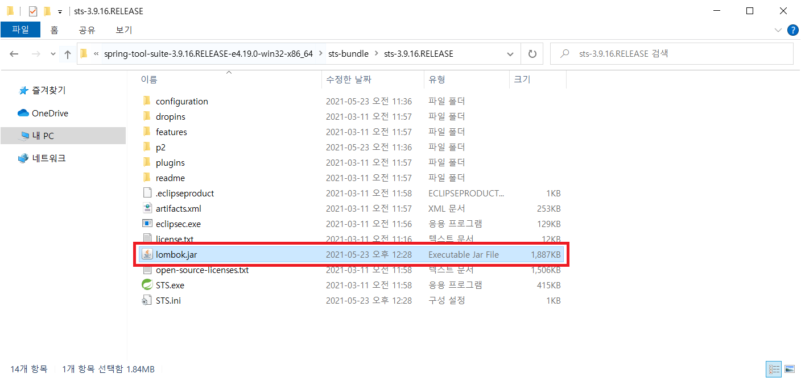Select the configuration folder icon
Image resolution: width=801 pixels, height=378 pixels.
pyautogui.click(x=147, y=101)
